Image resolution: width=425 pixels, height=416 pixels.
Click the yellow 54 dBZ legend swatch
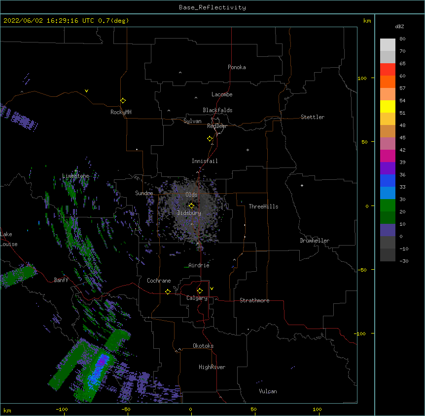click(388, 106)
